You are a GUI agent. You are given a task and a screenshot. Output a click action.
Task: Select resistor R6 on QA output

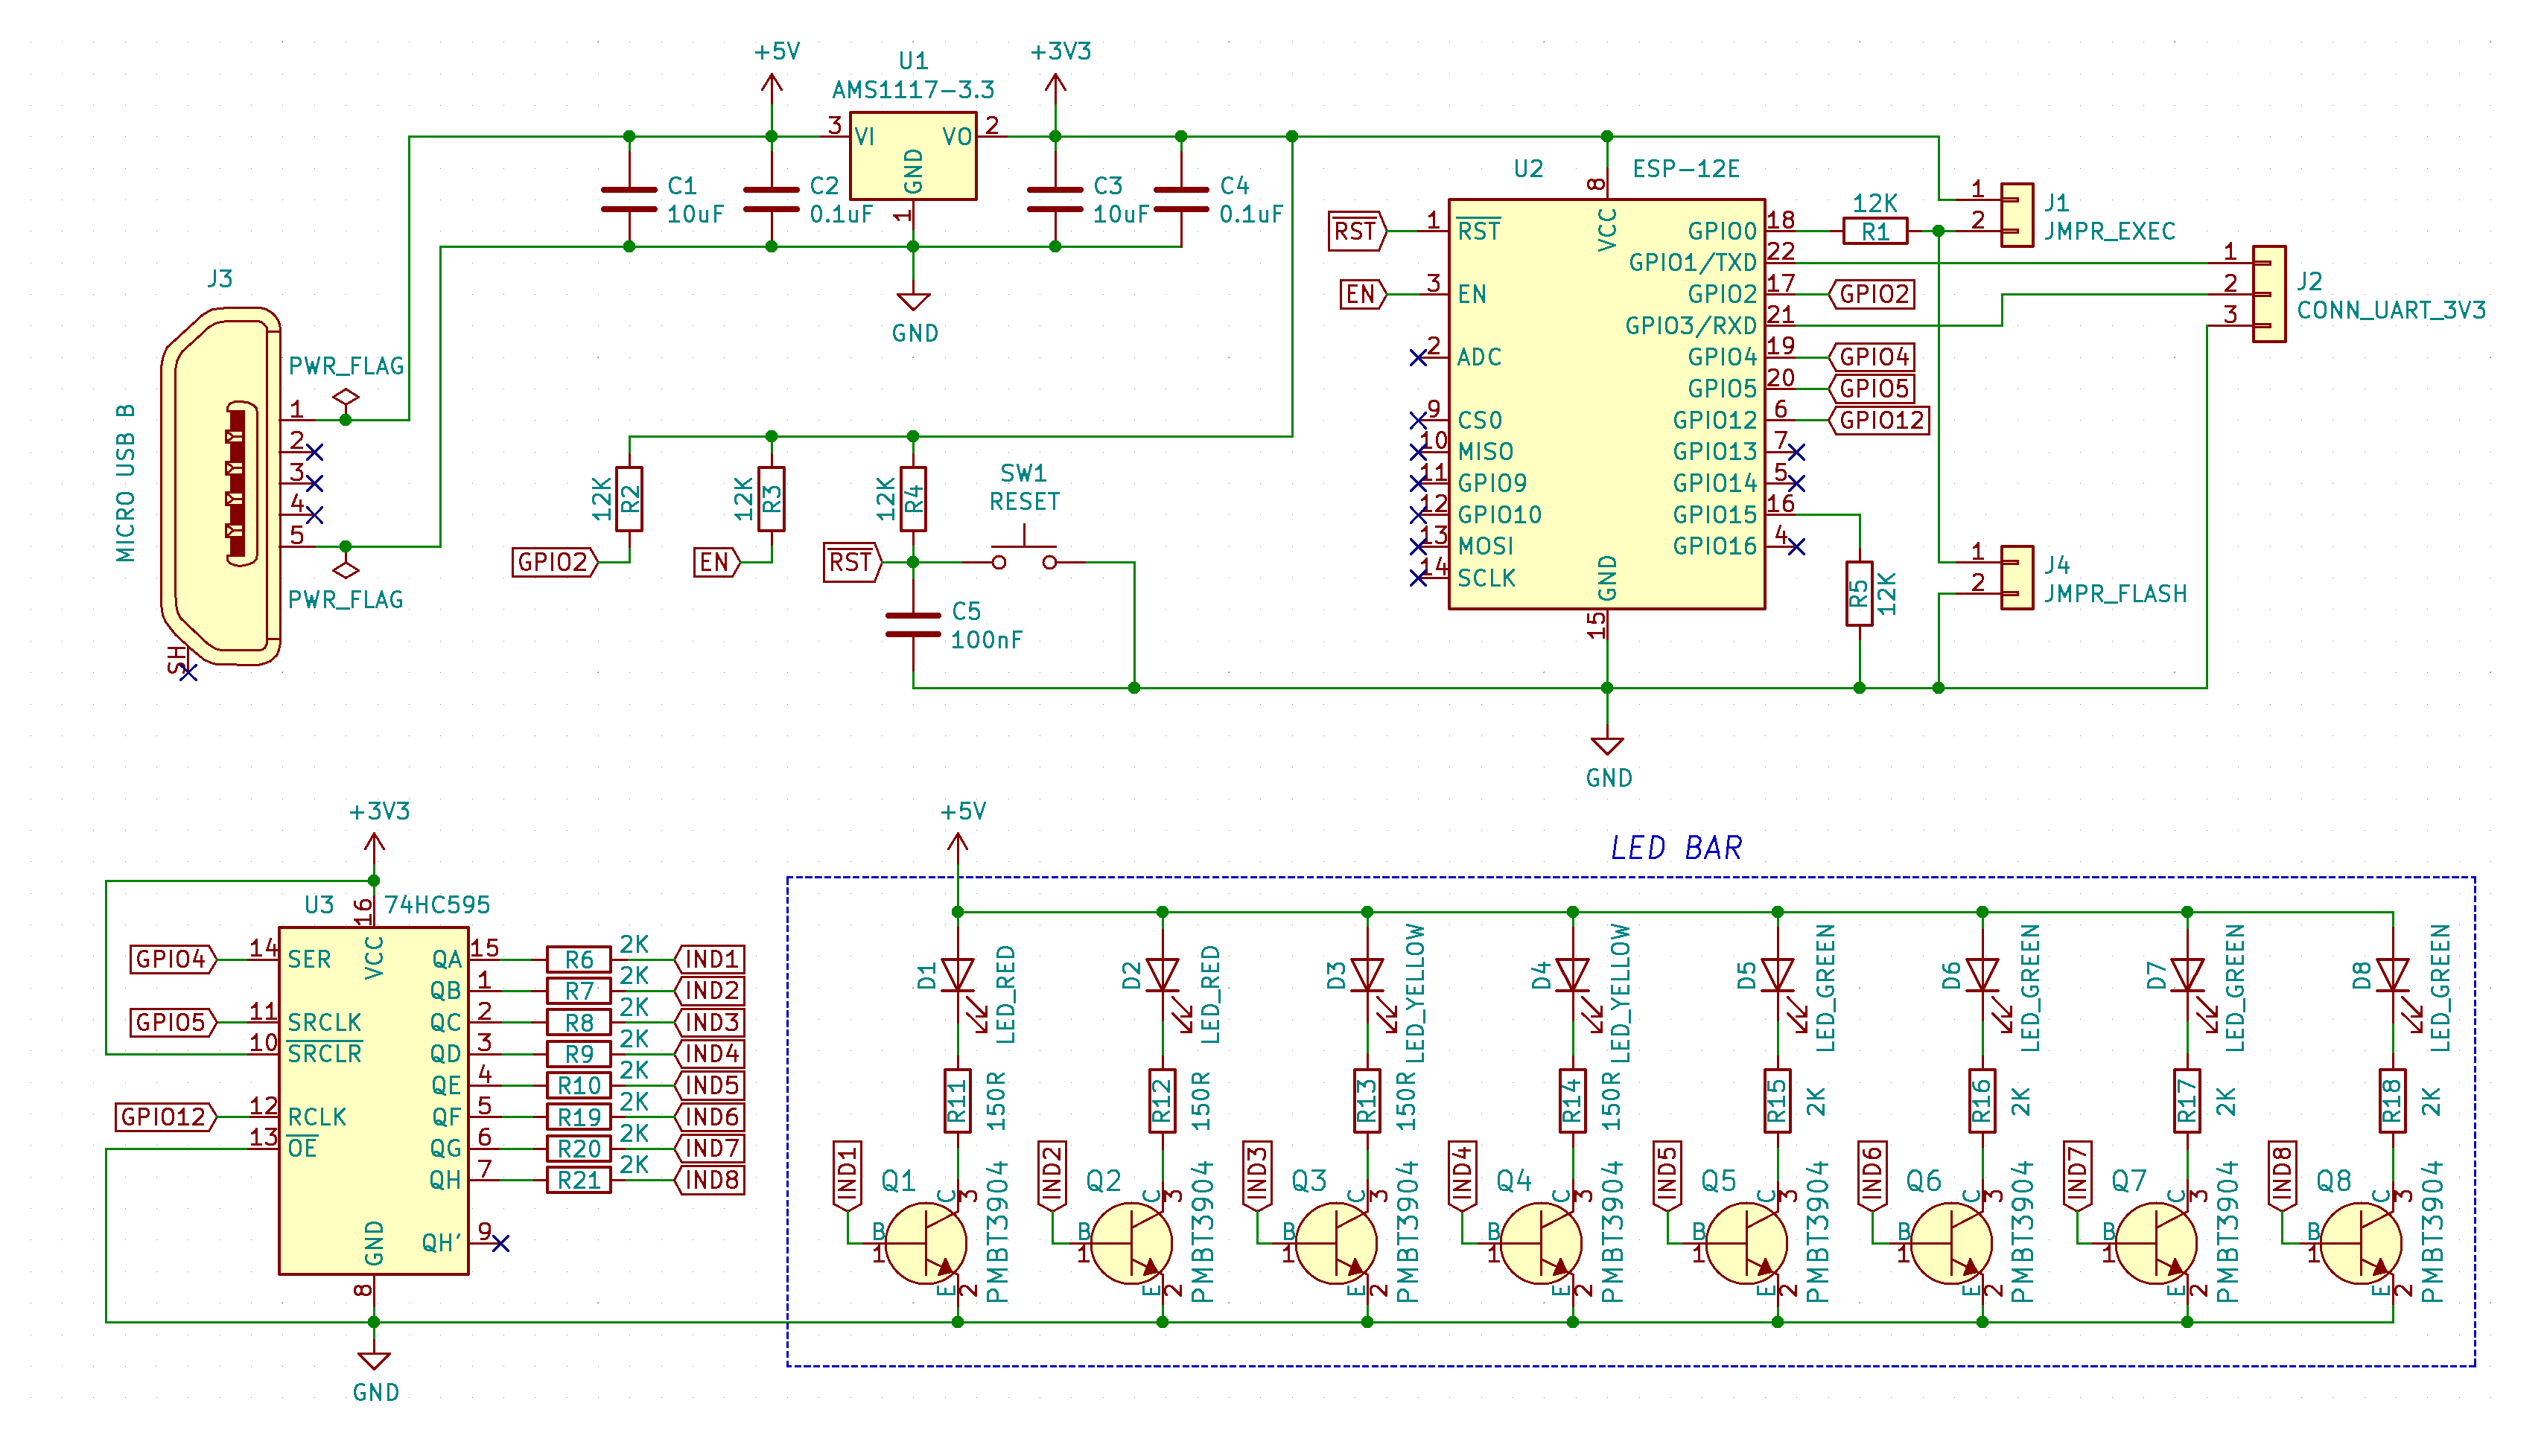point(578,960)
